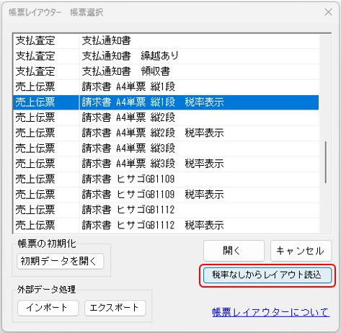
Task: Select 請求書 ヒサゴGB1112 税率表示 row
Action: click(166, 226)
